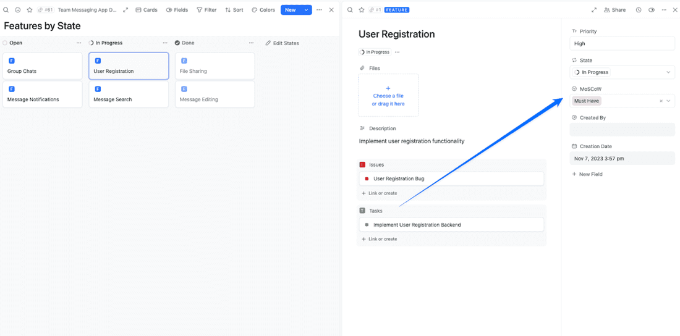Open the In Progress column options menu
Screen dimensions: 680x336
[x=165, y=43]
